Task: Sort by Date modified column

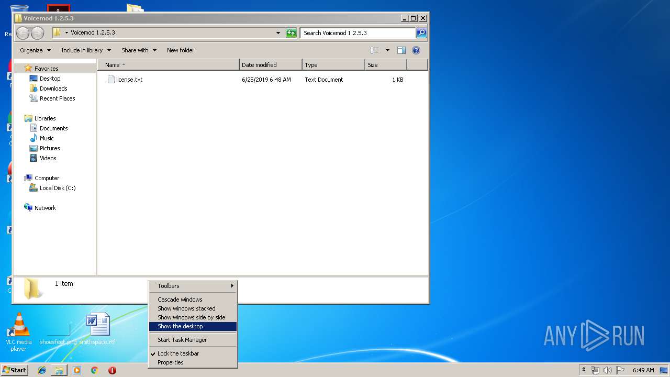Action: (x=271, y=65)
